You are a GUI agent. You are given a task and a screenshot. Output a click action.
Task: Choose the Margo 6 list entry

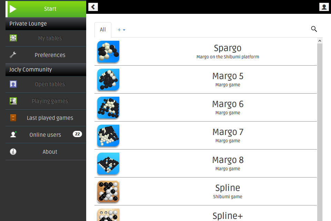205,107
